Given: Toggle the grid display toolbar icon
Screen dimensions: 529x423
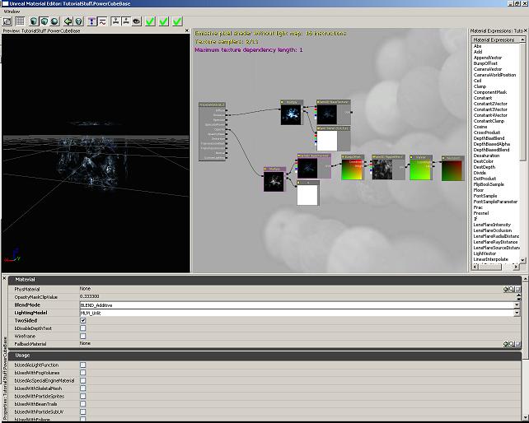Looking at the screenshot, I should pyautogui.click(x=20, y=21).
